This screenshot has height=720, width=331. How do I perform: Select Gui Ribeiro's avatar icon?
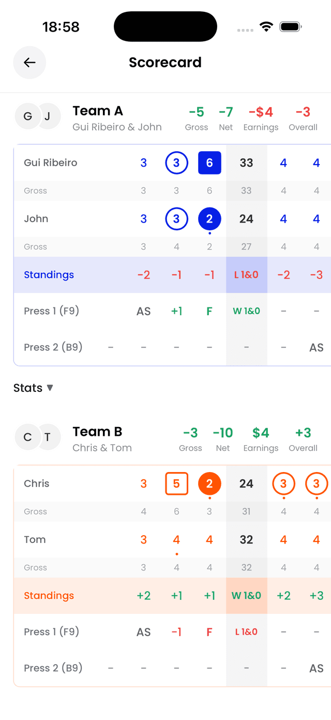pyautogui.click(x=27, y=116)
